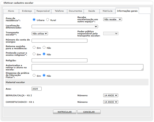This screenshot has height=122, width=154.
Task: Focus the Religião text field
Action: pyautogui.click(x=59, y=60)
